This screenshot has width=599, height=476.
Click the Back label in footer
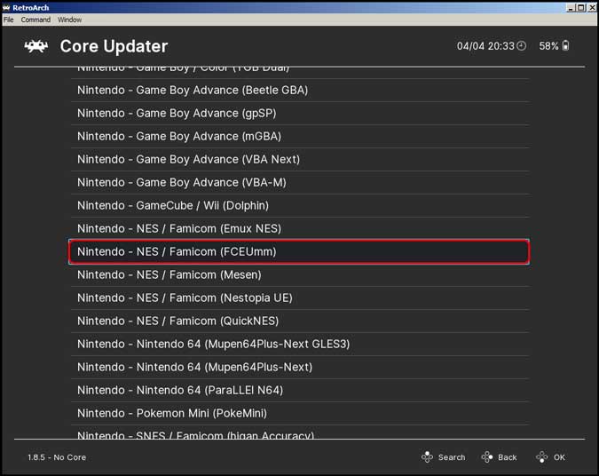(508, 457)
